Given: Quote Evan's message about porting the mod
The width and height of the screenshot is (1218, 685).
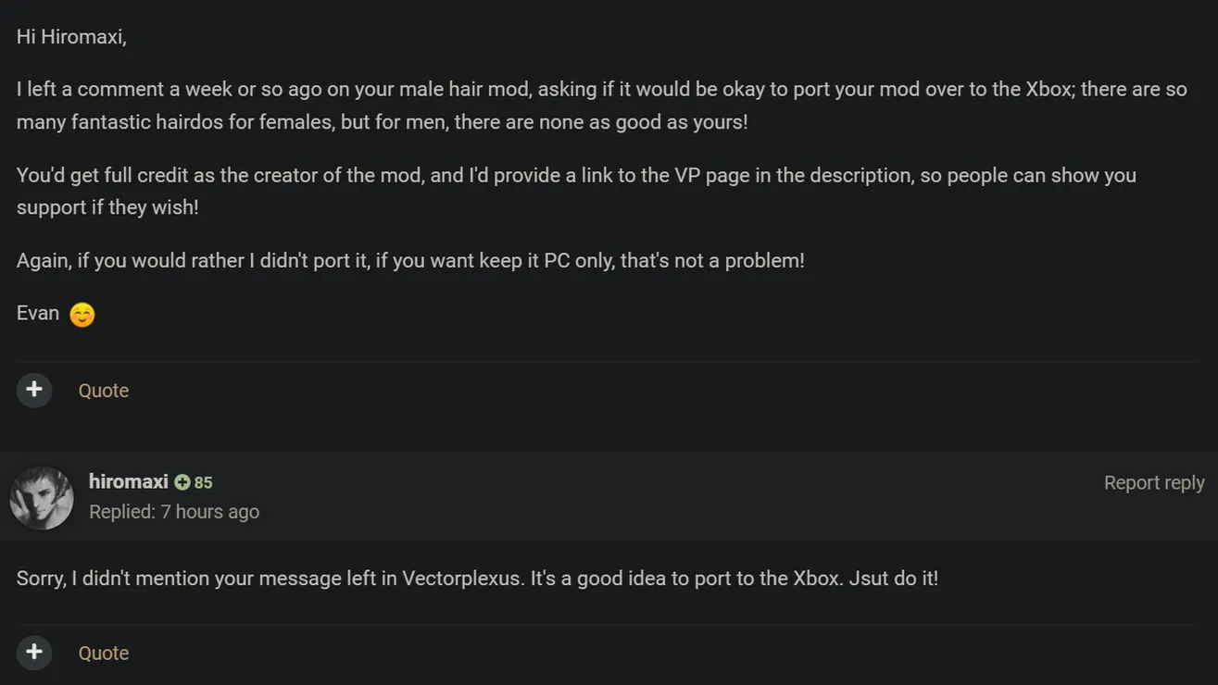Looking at the screenshot, I should 103,391.
